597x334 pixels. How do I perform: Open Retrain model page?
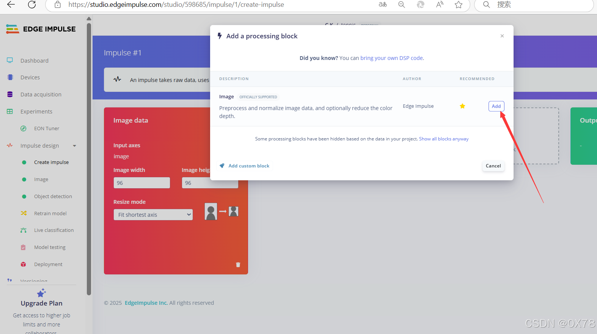50,213
